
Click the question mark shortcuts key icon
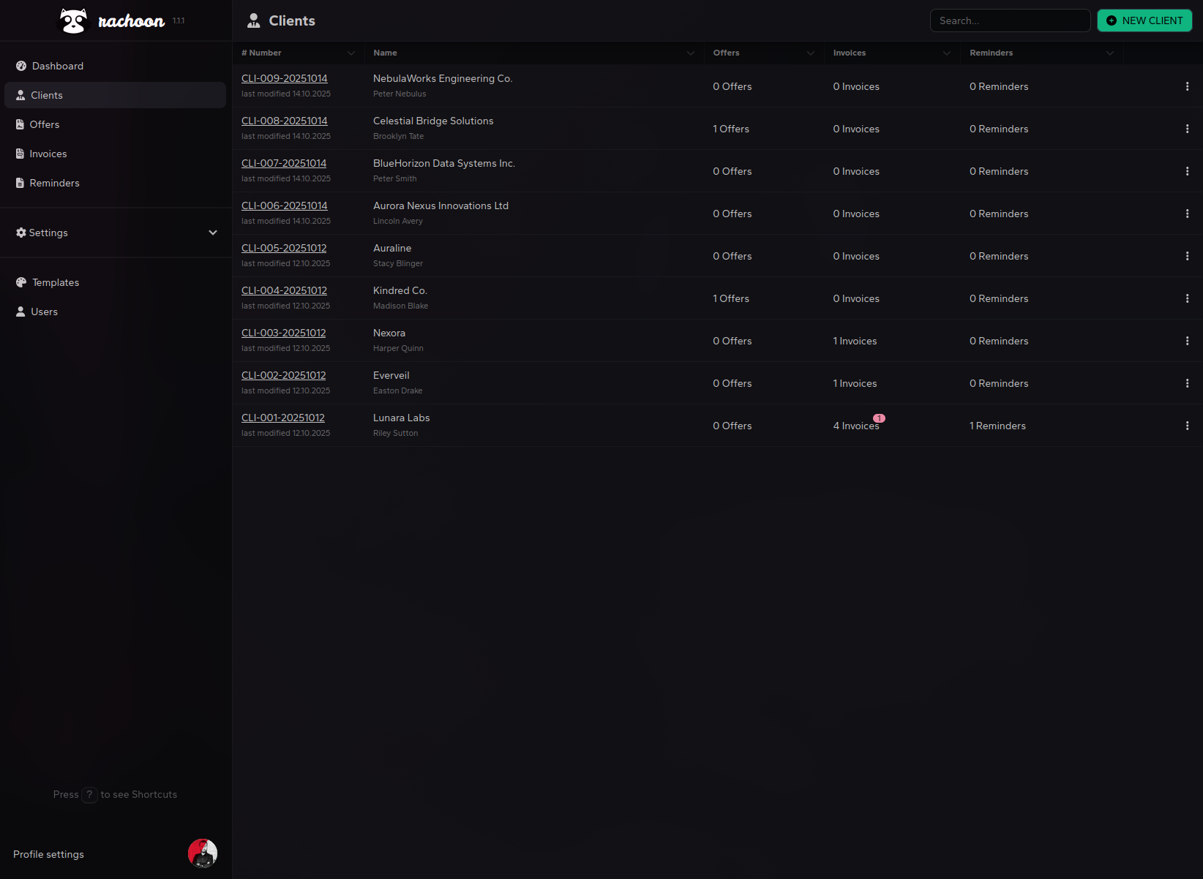point(89,795)
